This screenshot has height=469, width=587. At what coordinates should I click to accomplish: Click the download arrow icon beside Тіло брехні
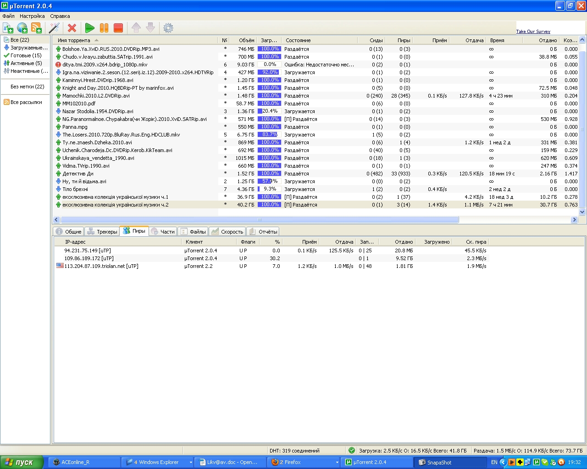58,189
